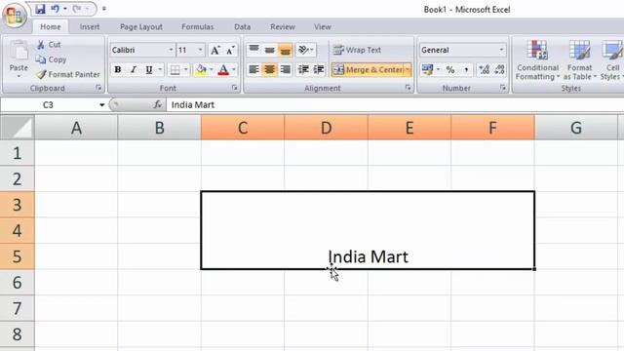Toggle italic formatting

pyautogui.click(x=134, y=69)
